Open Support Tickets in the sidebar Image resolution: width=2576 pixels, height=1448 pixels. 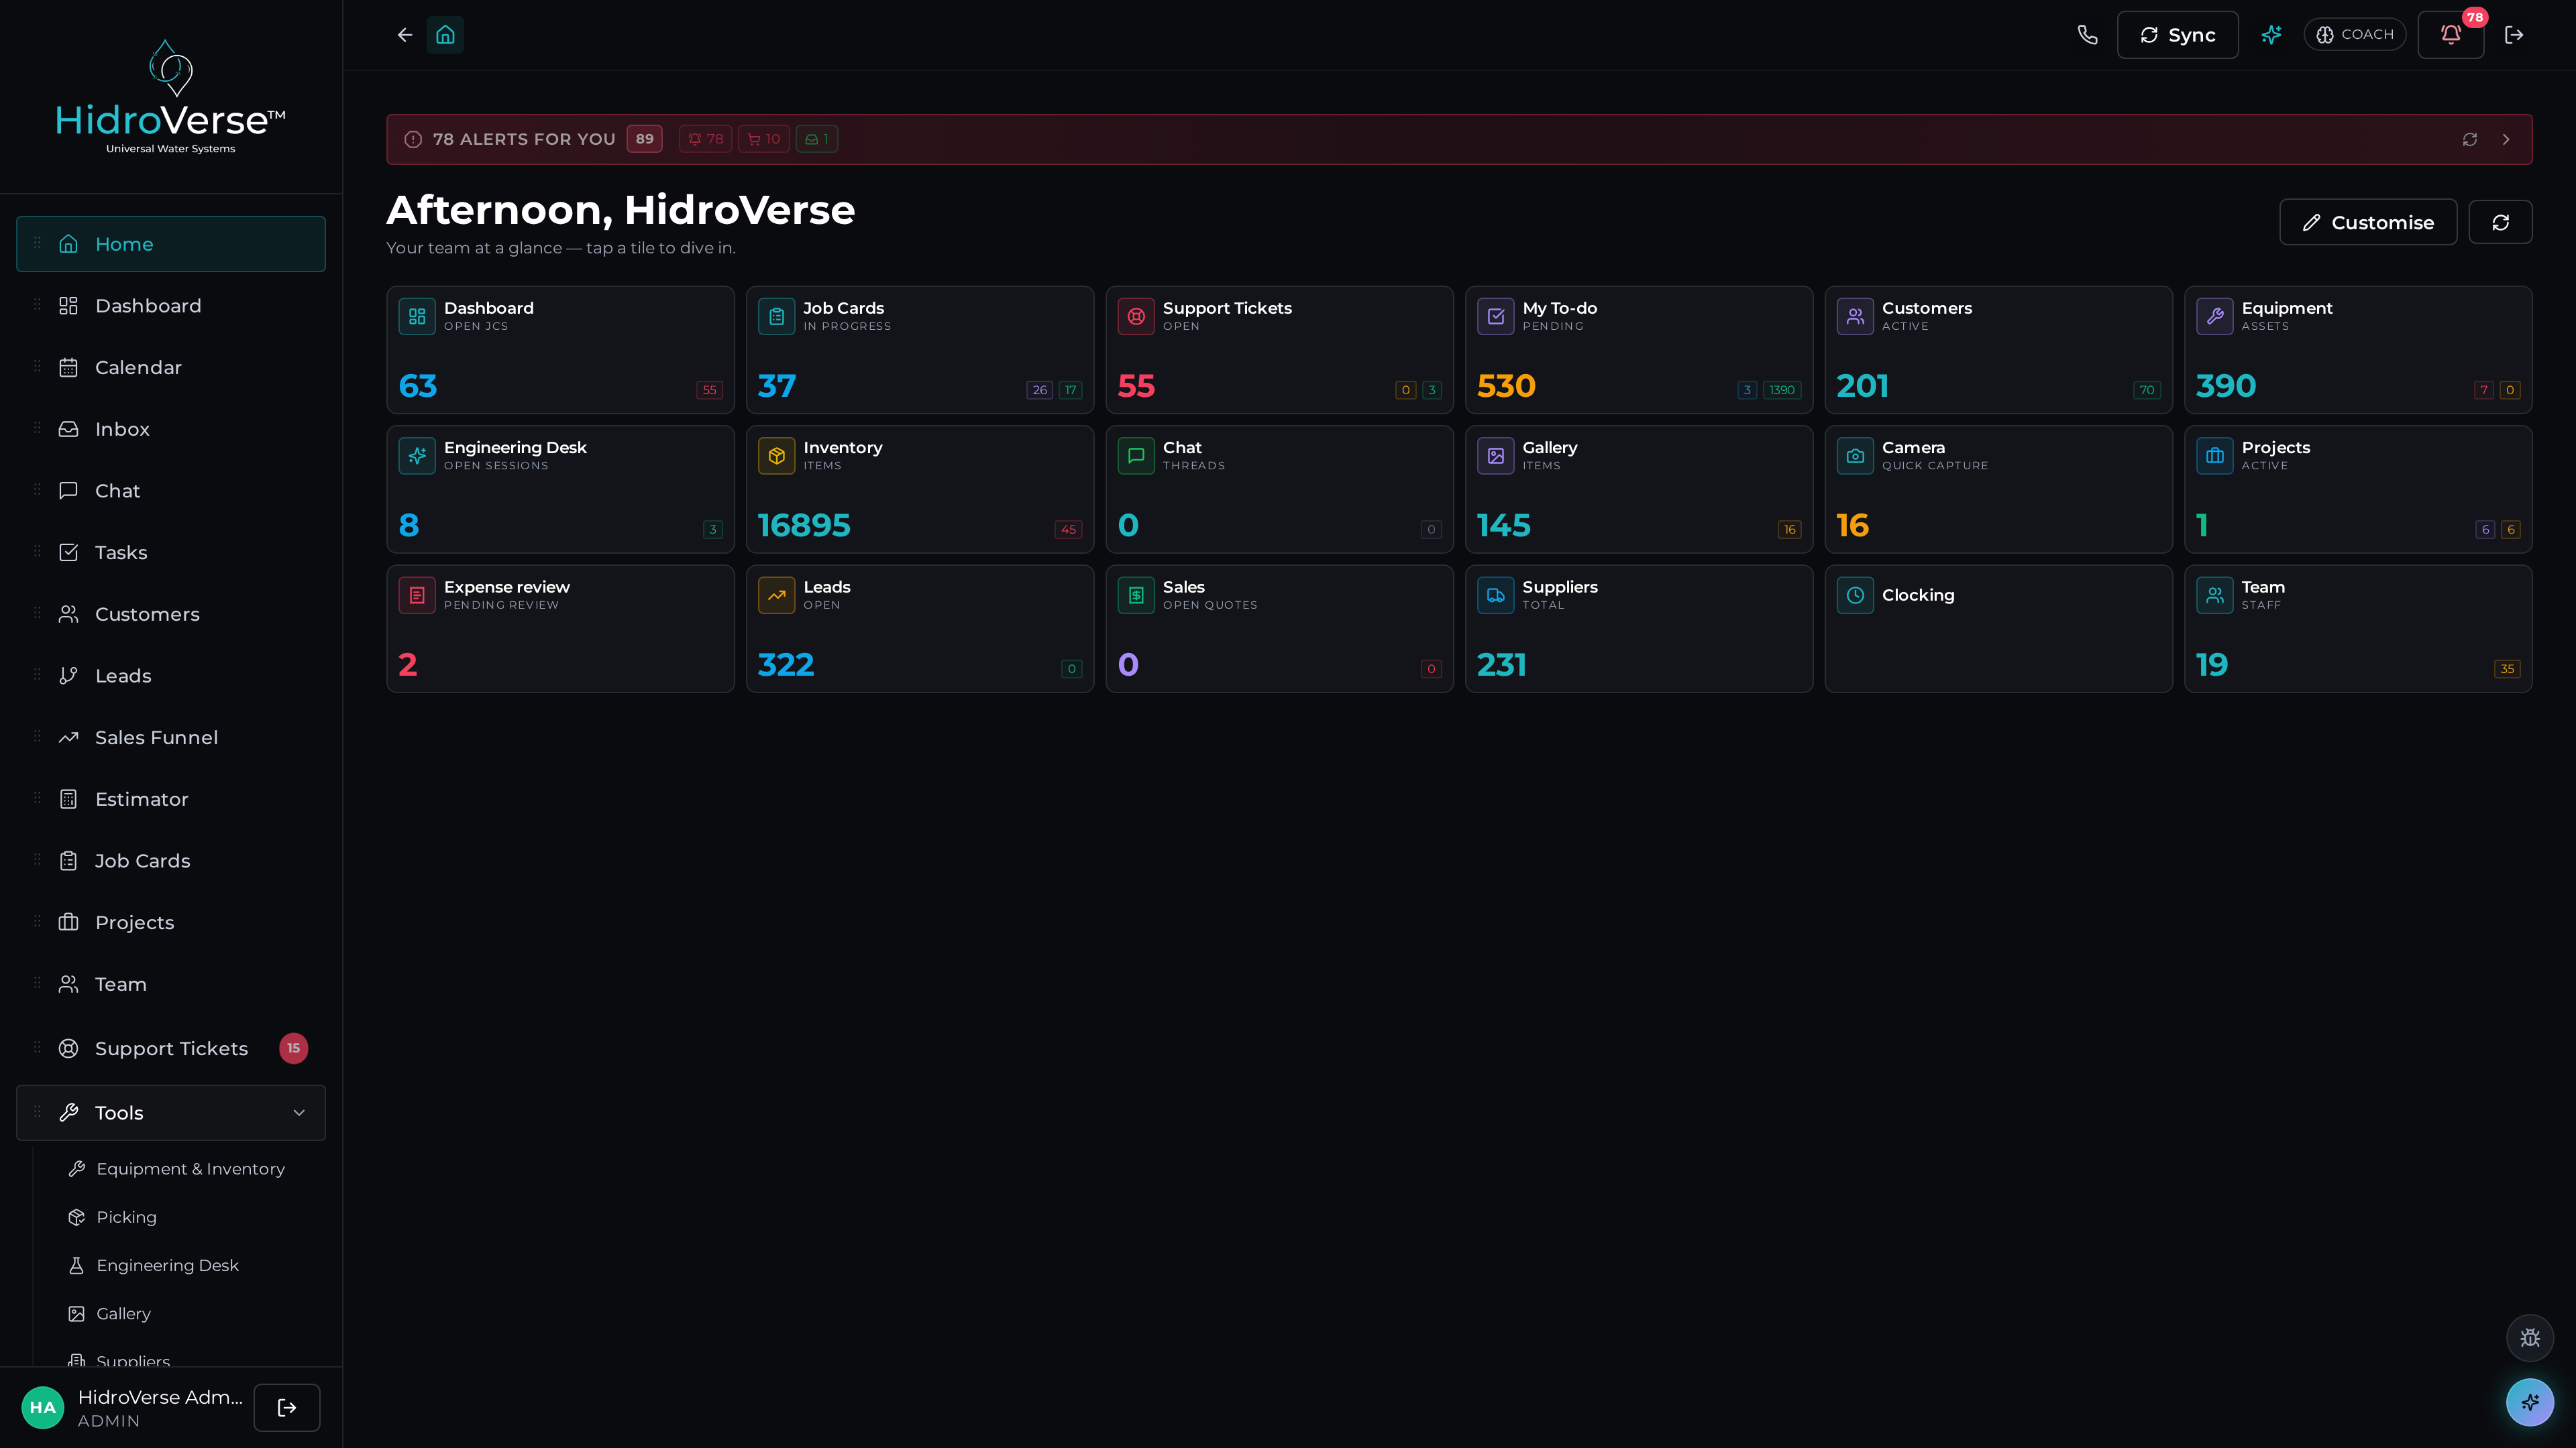(x=171, y=1048)
